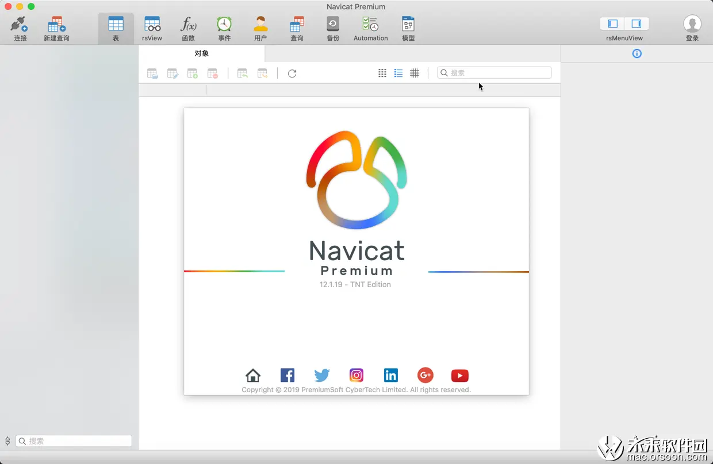The height and width of the screenshot is (464, 713).
Task: Click the 备份 backup icon
Action: pyautogui.click(x=333, y=24)
